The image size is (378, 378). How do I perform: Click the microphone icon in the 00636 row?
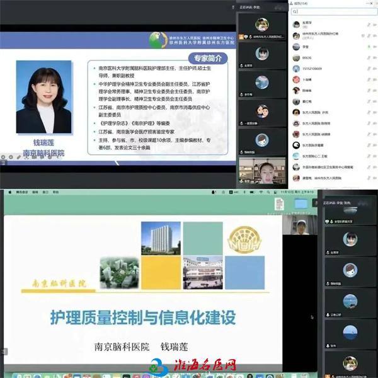click(x=369, y=58)
